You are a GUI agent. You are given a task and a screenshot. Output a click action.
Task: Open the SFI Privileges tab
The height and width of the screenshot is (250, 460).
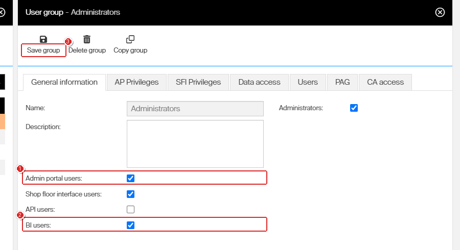pyautogui.click(x=198, y=82)
